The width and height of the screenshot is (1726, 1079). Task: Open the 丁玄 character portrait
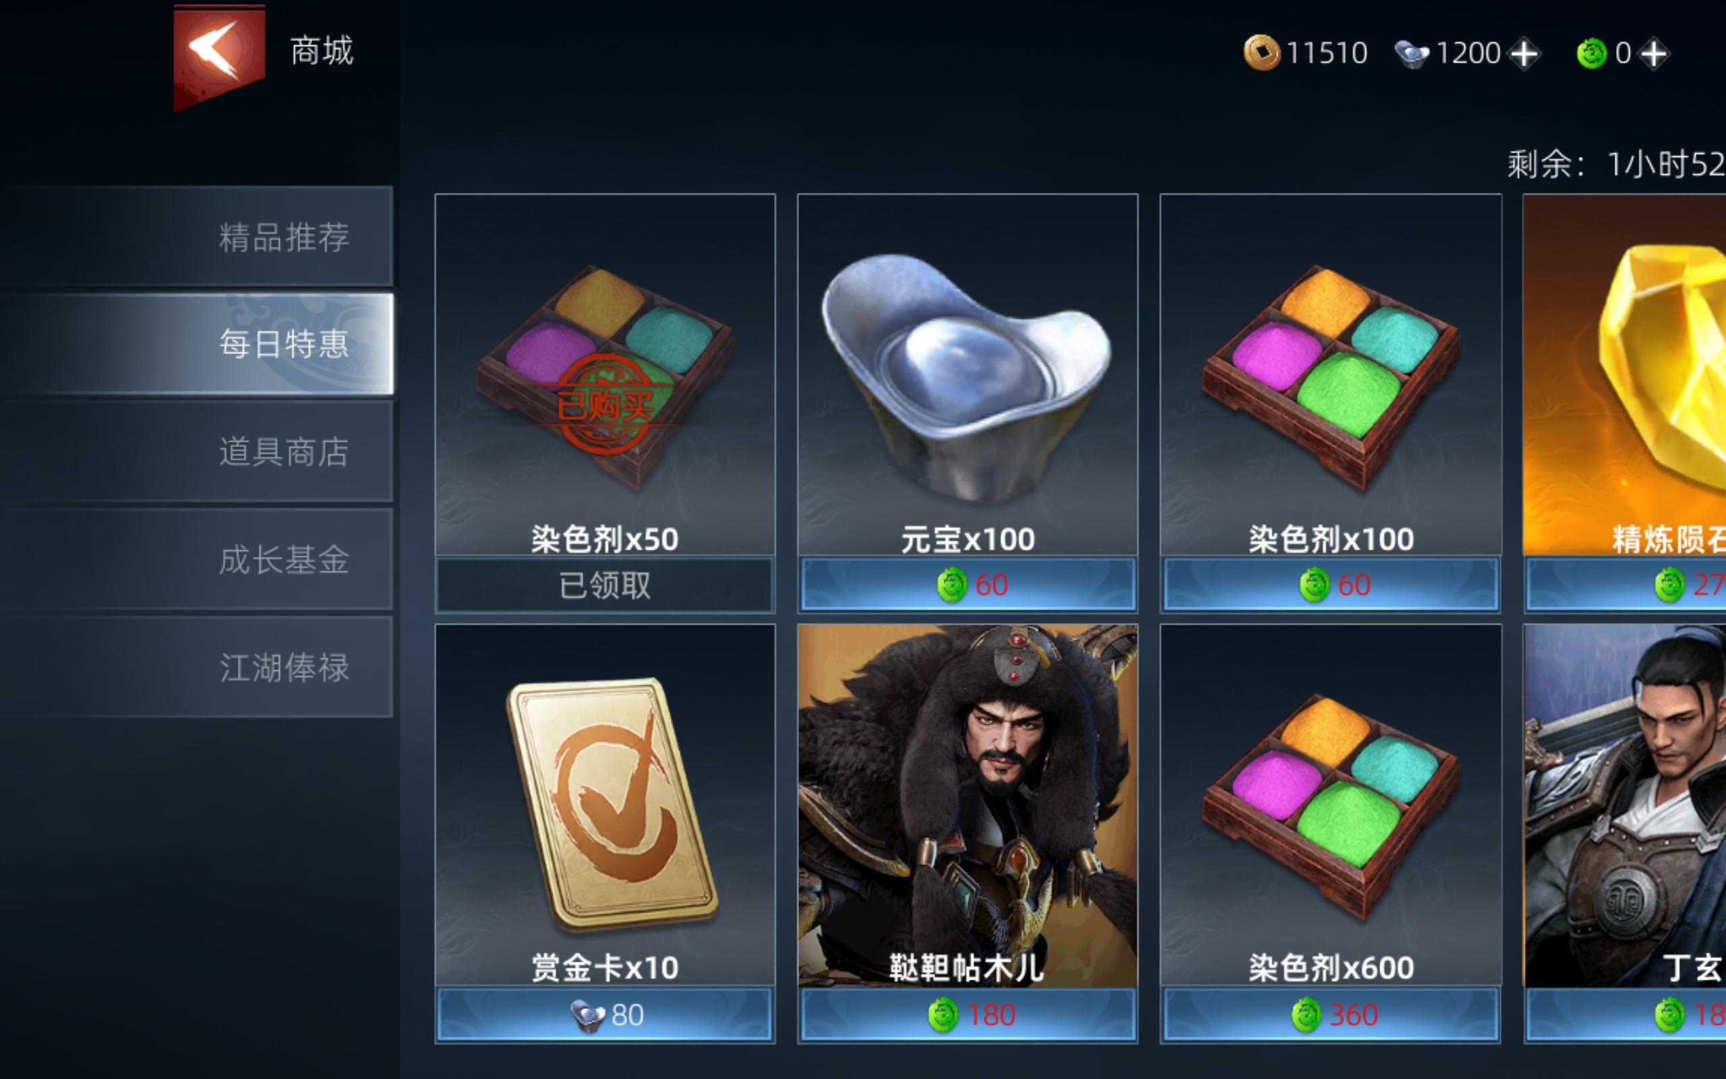click(1625, 805)
